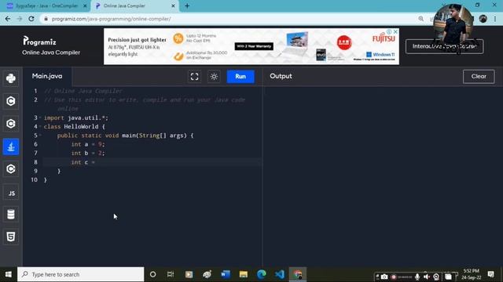
Task: Open the Chrome three-dot menu
Action: pyautogui.click(x=495, y=19)
